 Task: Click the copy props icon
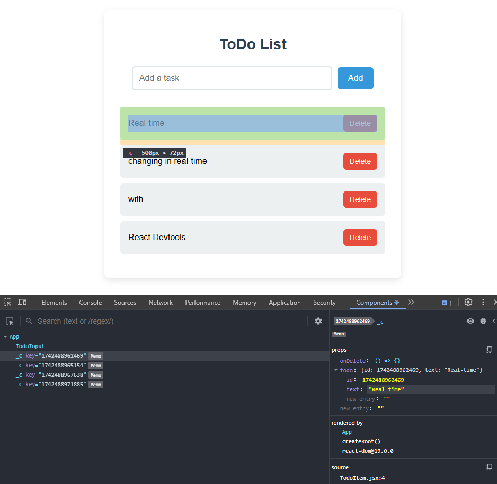[489, 349]
